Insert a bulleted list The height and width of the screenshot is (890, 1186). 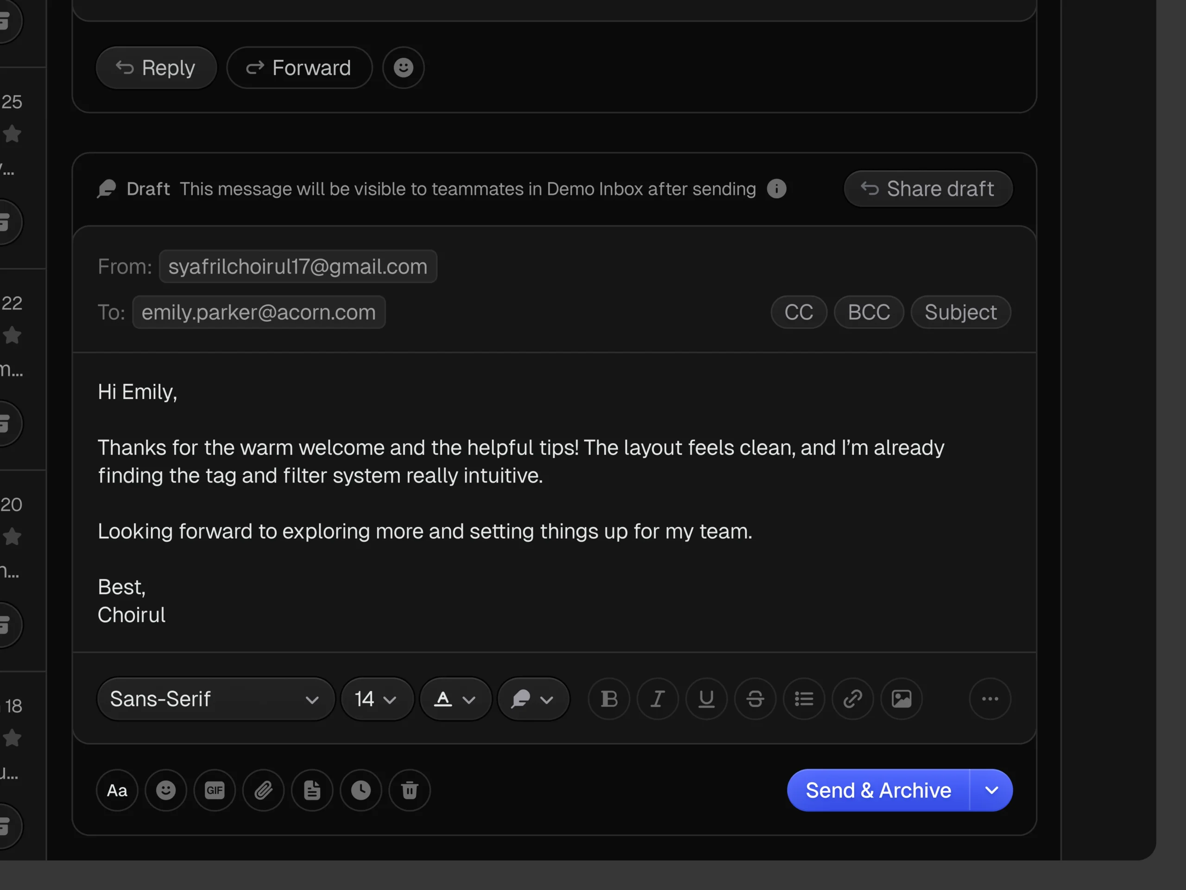click(x=804, y=699)
